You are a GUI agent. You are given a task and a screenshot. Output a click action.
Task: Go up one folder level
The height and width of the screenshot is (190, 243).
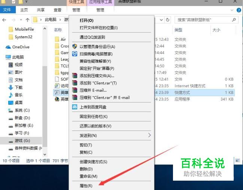pos(27,20)
